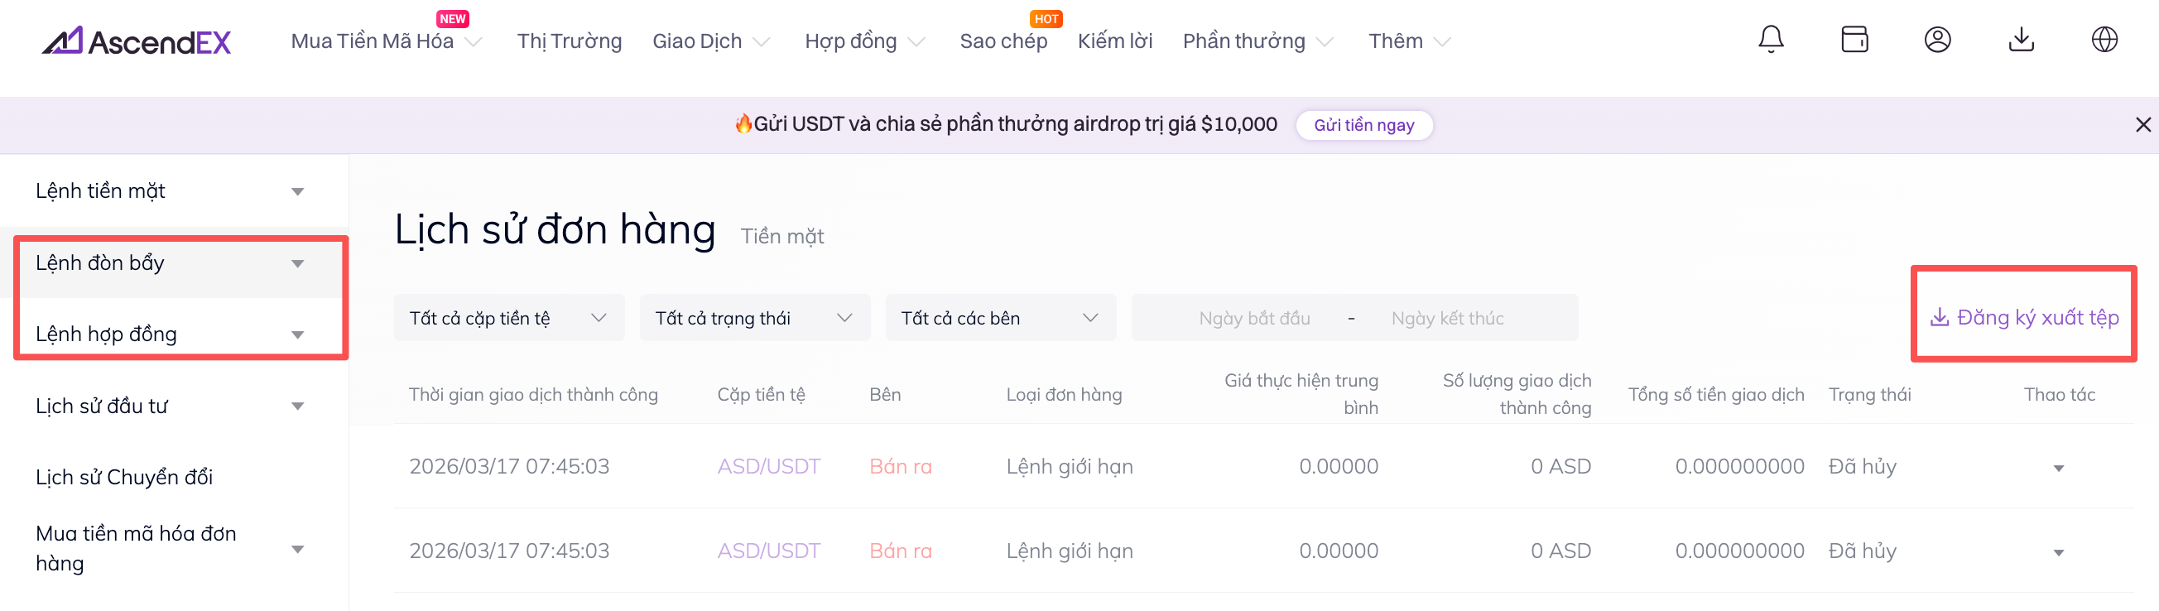Image resolution: width=2159 pixels, height=611 pixels.
Task: Open "Sao chép" HOT navigation item
Action: [x=1003, y=41]
